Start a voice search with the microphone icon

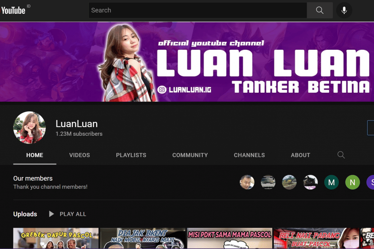[x=344, y=10]
